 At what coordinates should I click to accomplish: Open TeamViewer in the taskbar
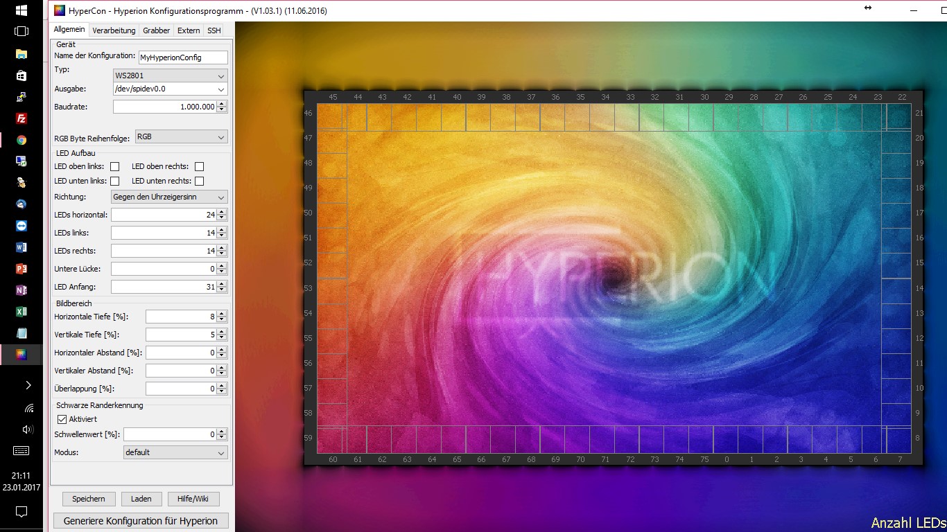point(21,226)
